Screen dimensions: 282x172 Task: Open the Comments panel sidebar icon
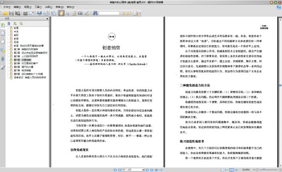pyautogui.click(x=3, y=50)
